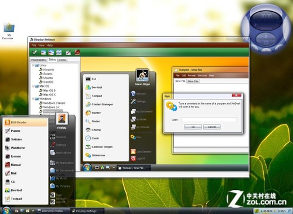Select the CentOS skin
293x214 pixels.
click(48, 82)
